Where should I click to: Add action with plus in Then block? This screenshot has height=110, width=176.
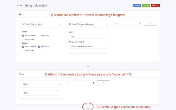coord(104,83)
